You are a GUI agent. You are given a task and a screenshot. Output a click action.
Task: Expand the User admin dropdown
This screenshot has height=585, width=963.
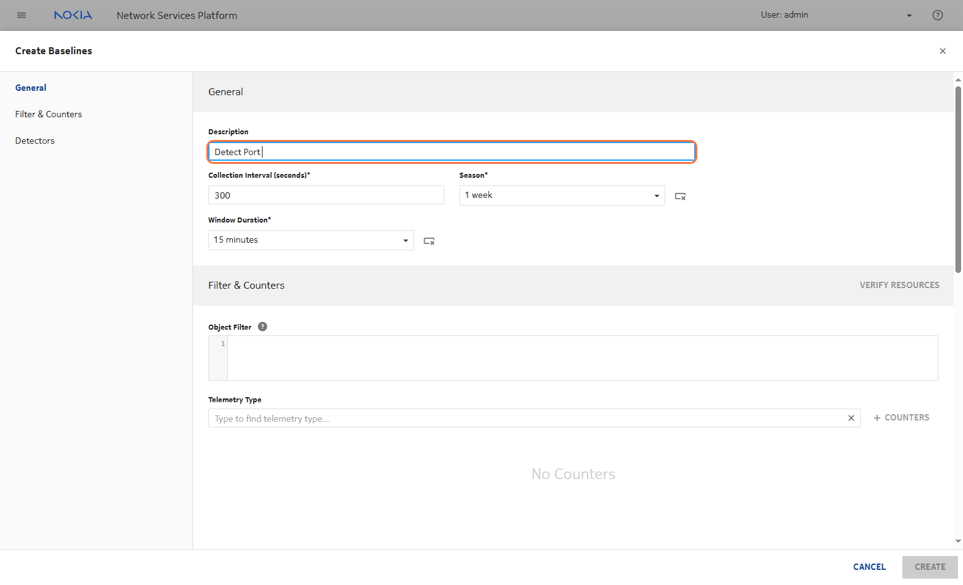pos(909,16)
